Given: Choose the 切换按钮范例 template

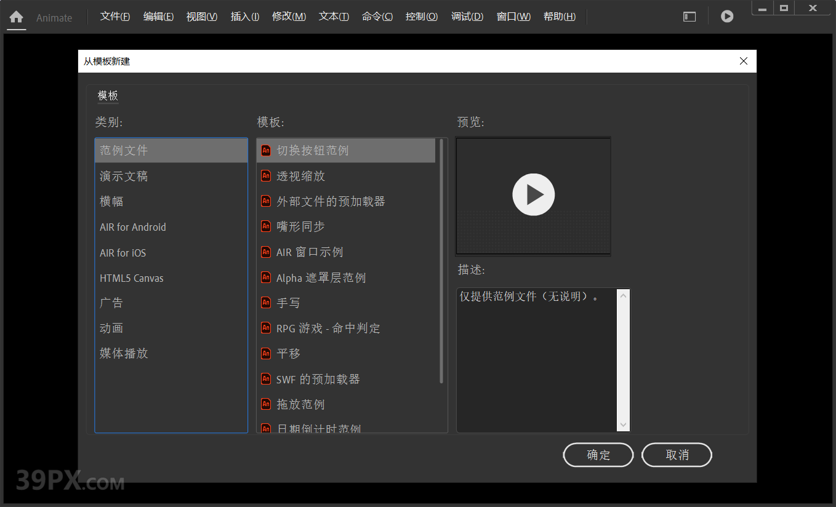Looking at the screenshot, I should point(346,150).
